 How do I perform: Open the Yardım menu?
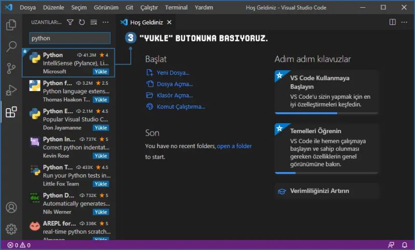(x=204, y=7)
